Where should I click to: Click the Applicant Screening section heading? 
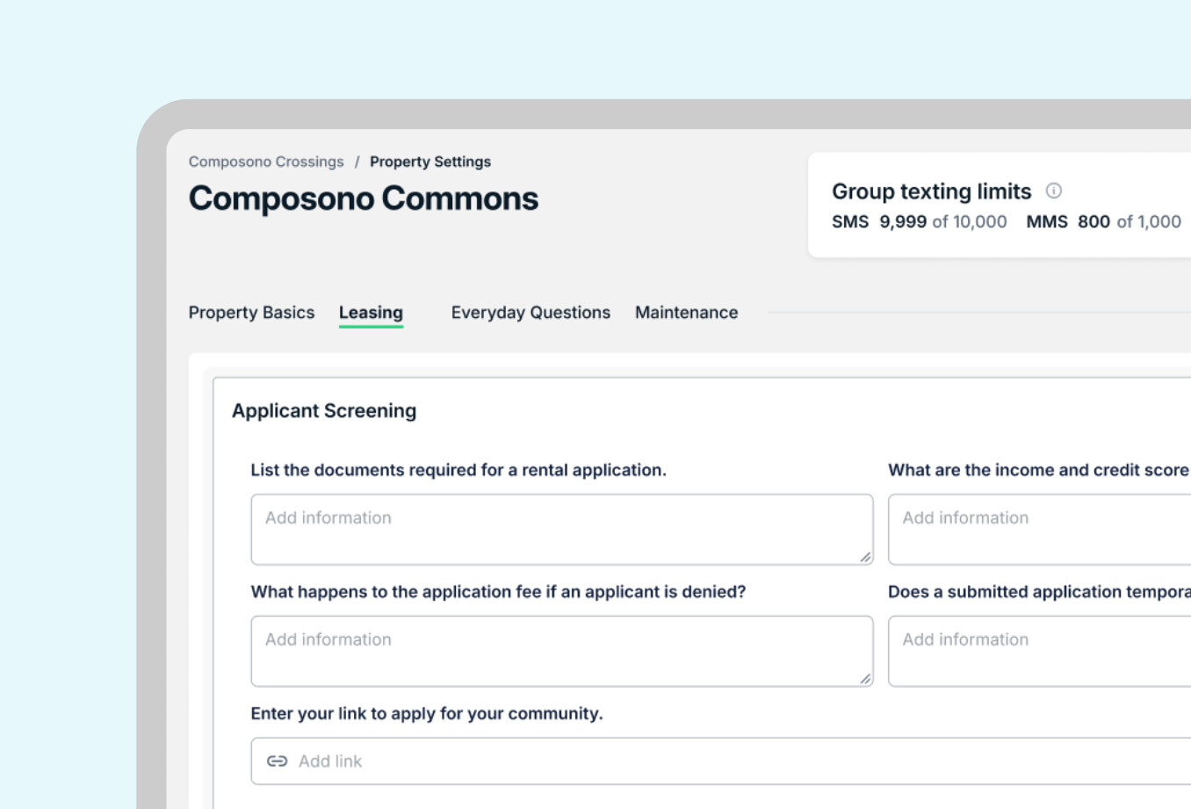click(324, 411)
